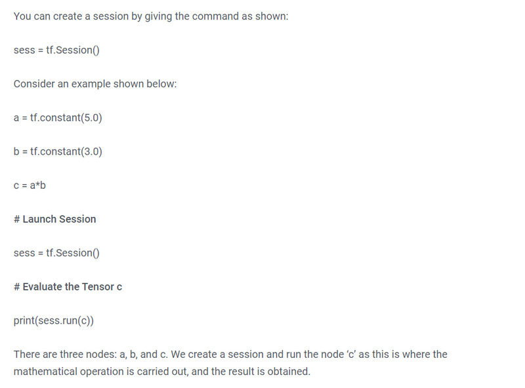Click the first "sess = tf.Session()" code line
The image size is (525, 388).
click(56, 50)
